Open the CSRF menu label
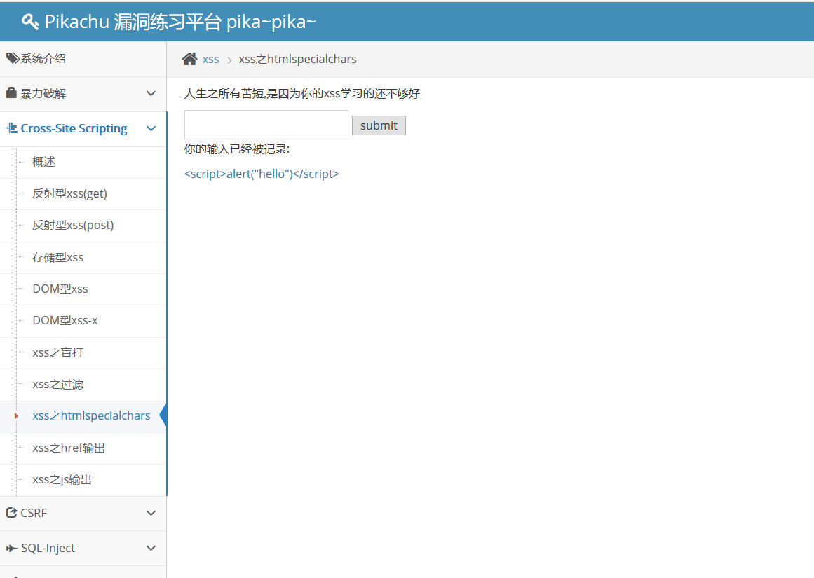The image size is (814, 578). pyautogui.click(x=34, y=513)
